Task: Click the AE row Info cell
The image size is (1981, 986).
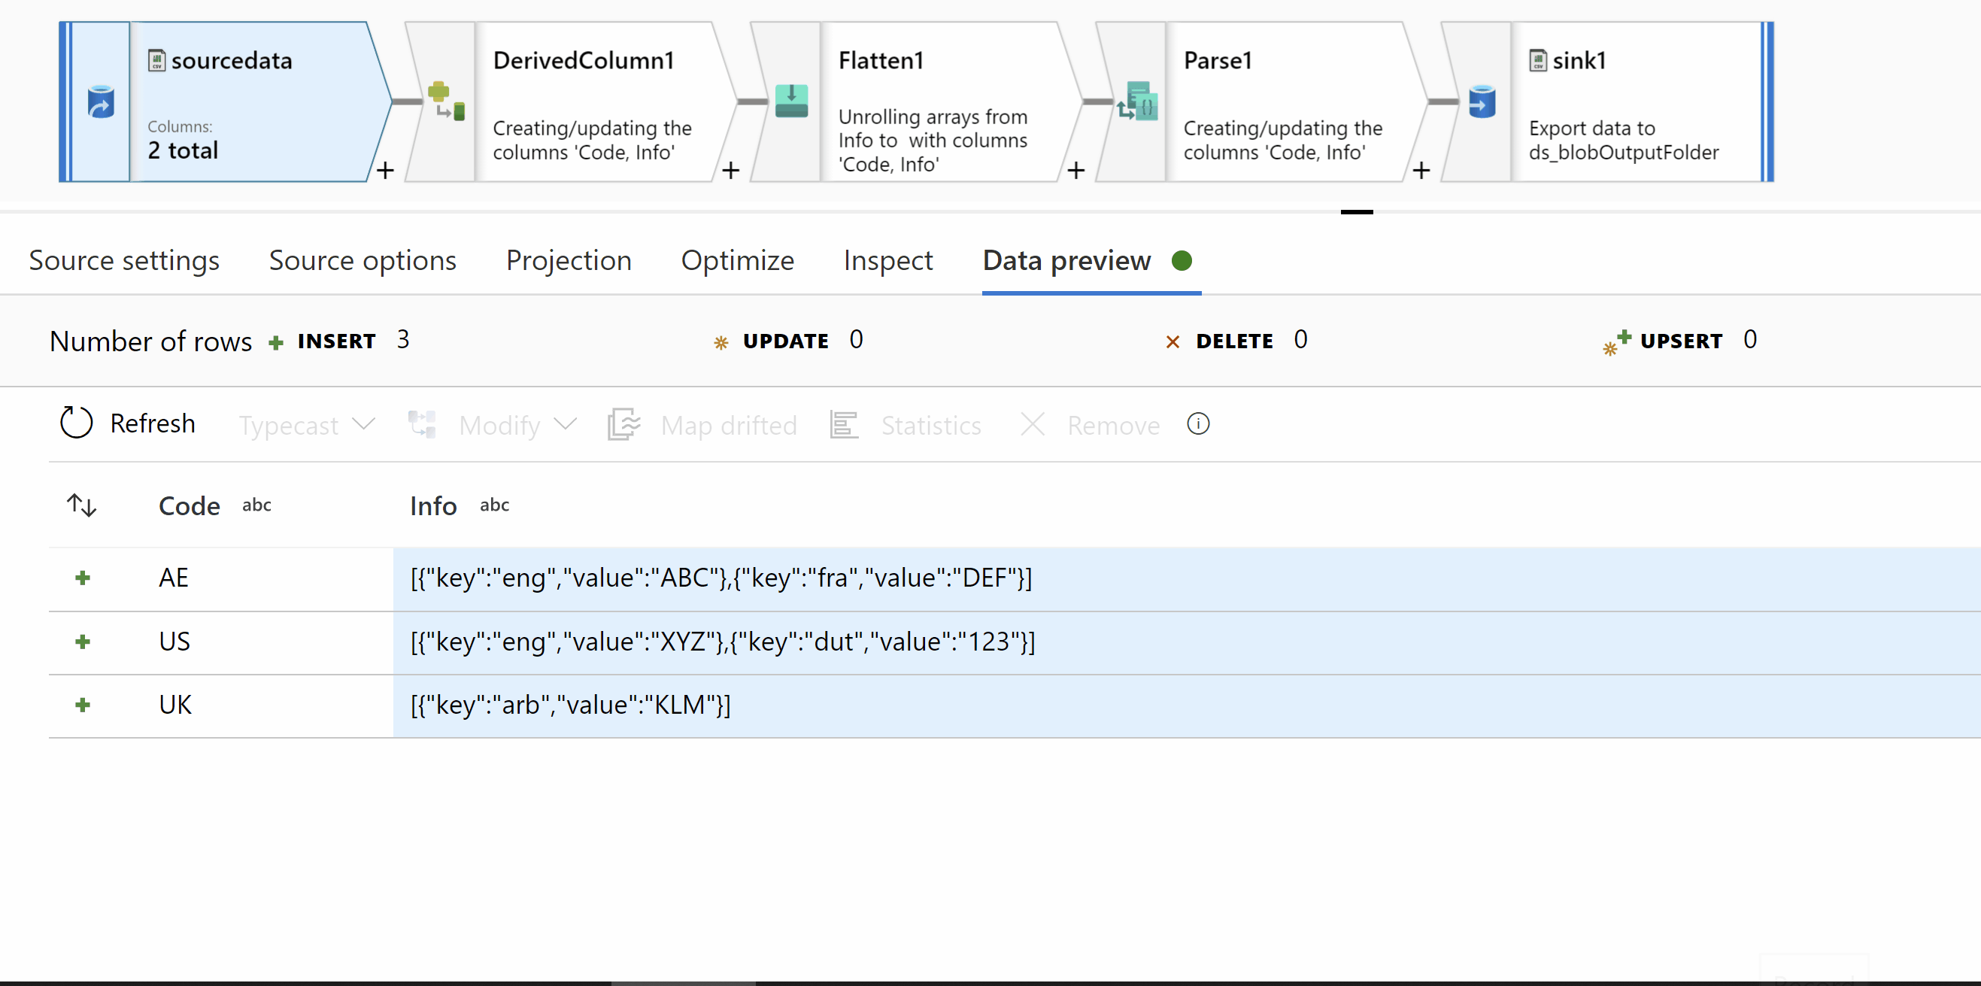Action: click(x=721, y=578)
